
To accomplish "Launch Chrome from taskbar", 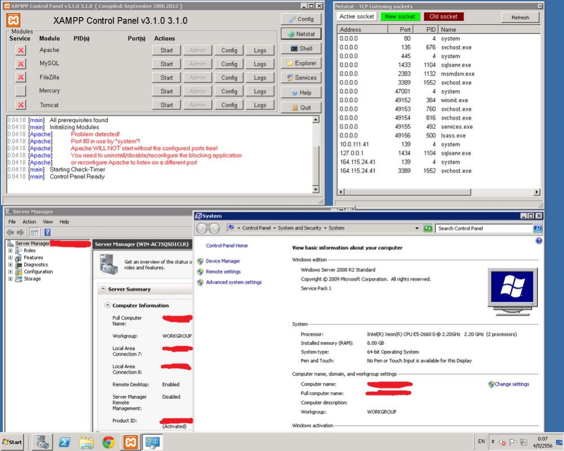I will point(108,442).
